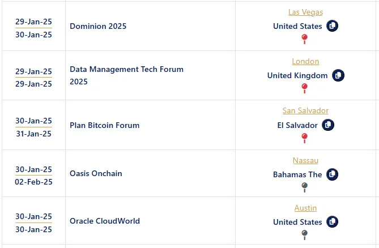Copy the Nassau Bahamas location

point(333,174)
